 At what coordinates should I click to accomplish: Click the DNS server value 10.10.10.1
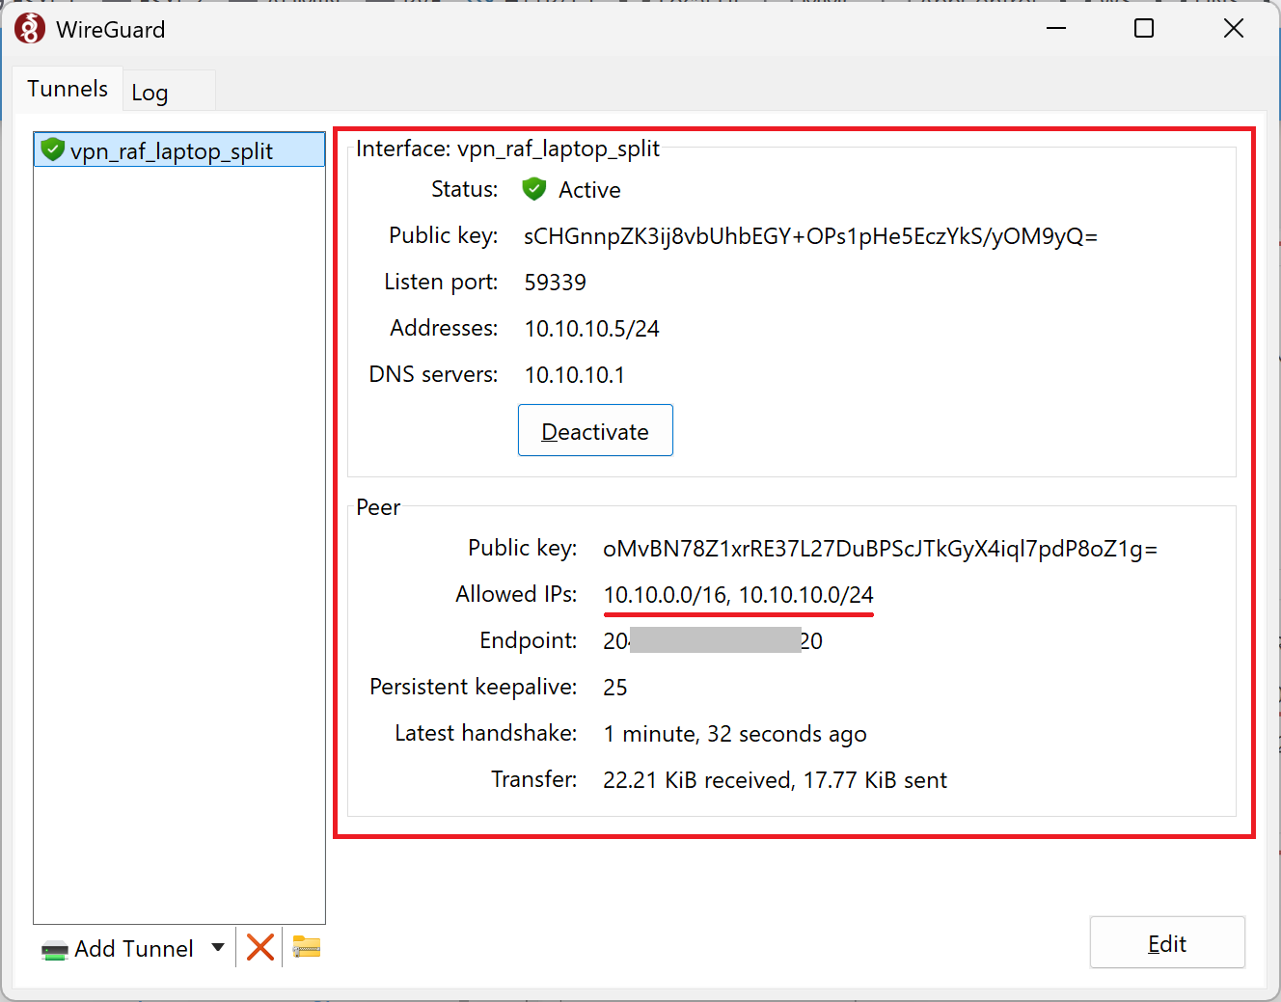point(575,375)
